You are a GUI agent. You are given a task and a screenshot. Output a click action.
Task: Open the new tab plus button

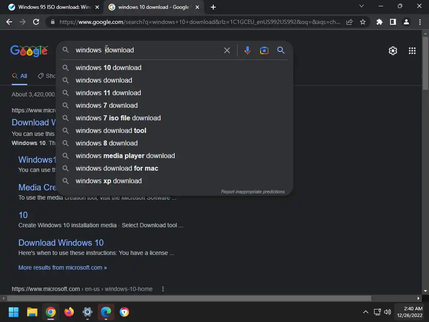[x=213, y=7]
